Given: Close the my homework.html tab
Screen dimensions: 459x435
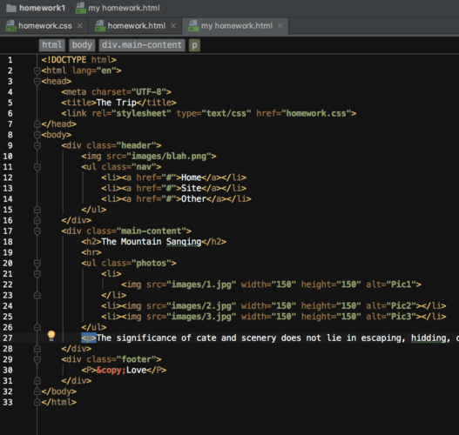Looking at the screenshot, I should point(280,26).
